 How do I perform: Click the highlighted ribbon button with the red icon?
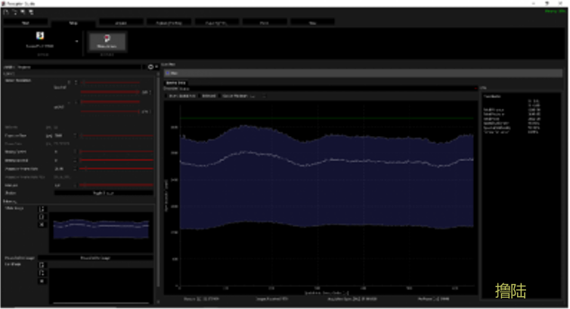107,41
